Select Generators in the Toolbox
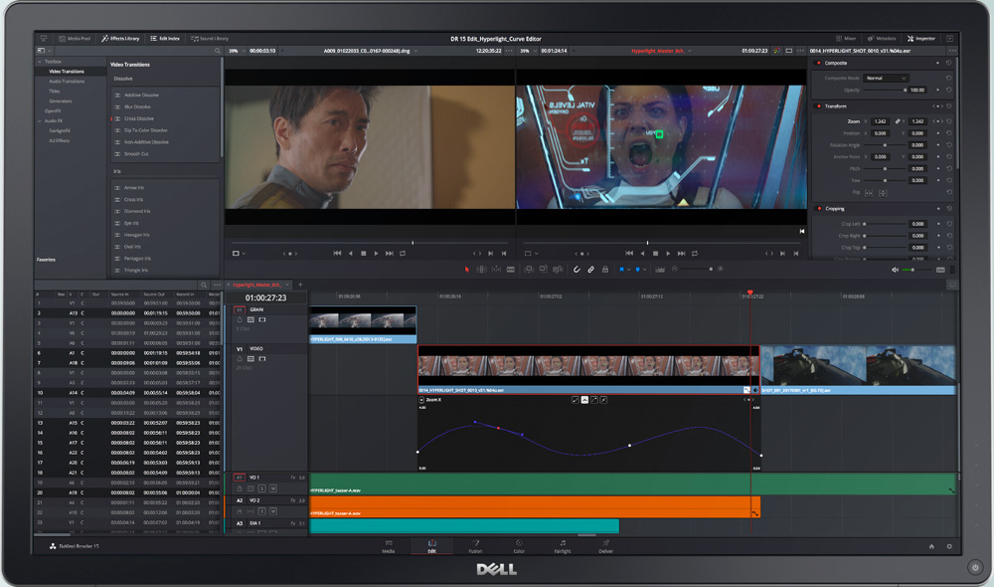994x587 pixels. (x=61, y=100)
